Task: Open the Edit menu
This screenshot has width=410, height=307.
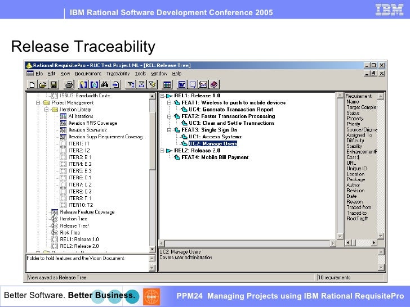Action: point(51,74)
